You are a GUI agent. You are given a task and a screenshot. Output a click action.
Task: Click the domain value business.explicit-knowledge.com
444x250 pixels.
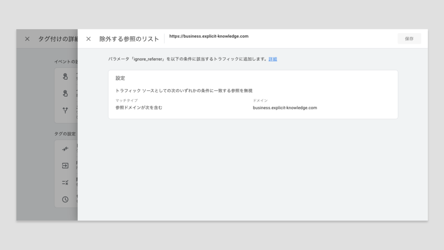(x=285, y=108)
